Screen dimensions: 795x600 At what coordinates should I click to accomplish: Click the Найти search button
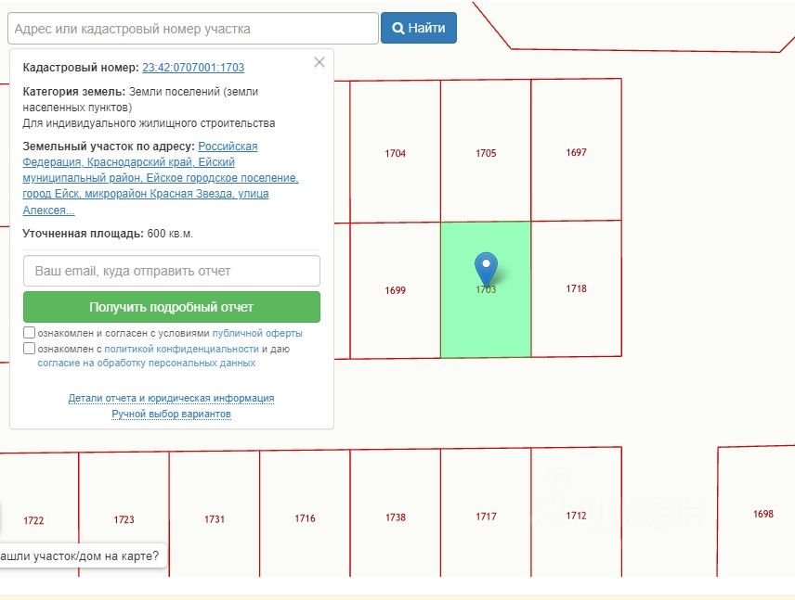(419, 28)
